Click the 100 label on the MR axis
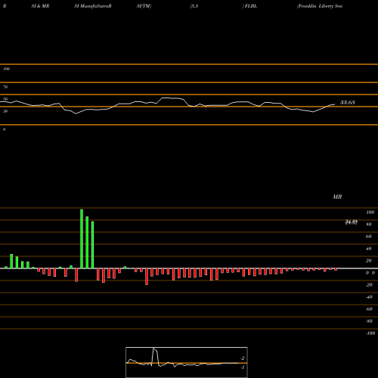 (x=370, y=212)
